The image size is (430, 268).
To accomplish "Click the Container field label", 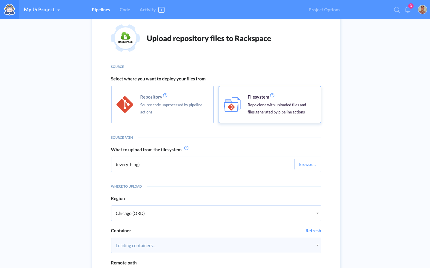I will [121, 230].
